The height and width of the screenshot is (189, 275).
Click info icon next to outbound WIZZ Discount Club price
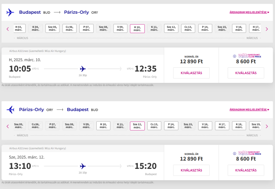pyautogui.click(x=234, y=56)
